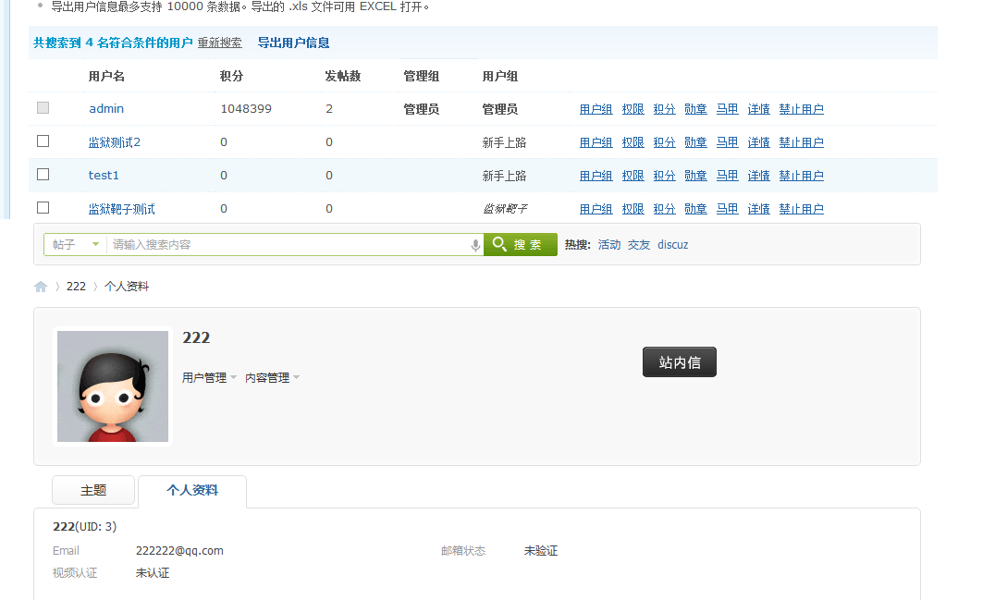Click 禁止用户 link in 监狱靶子测试 row
Viewport: 995px width, 600px height.
coord(802,209)
